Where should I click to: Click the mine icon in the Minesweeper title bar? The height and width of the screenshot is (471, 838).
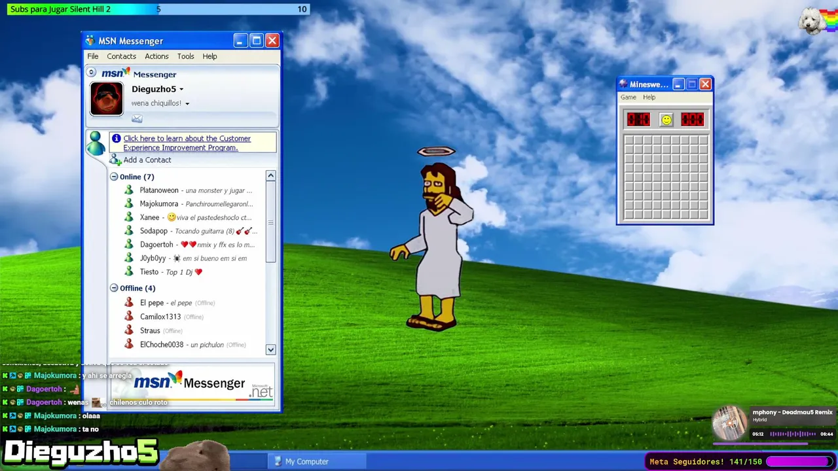tap(623, 84)
